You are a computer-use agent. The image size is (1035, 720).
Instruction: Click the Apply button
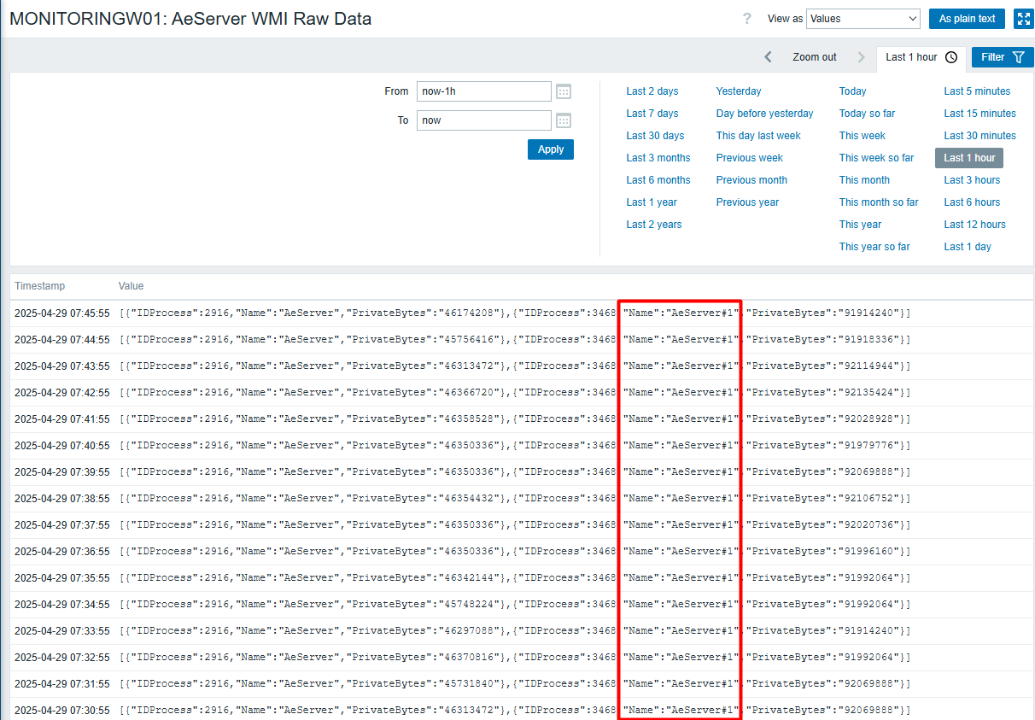550,149
